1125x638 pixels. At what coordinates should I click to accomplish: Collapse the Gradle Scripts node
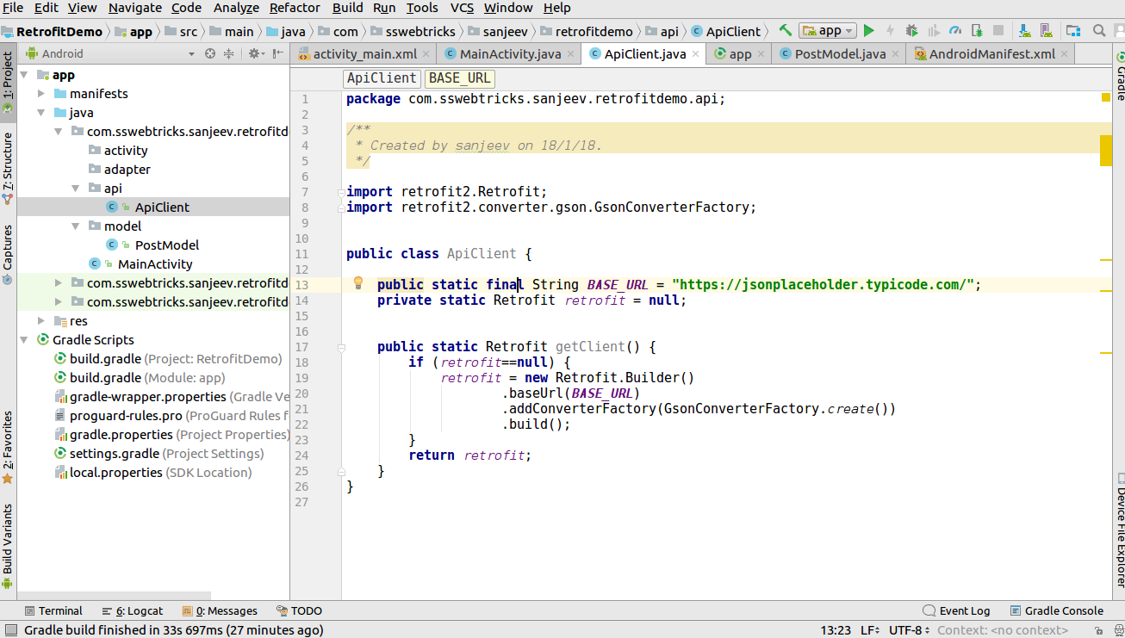click(x=23, y=340)
